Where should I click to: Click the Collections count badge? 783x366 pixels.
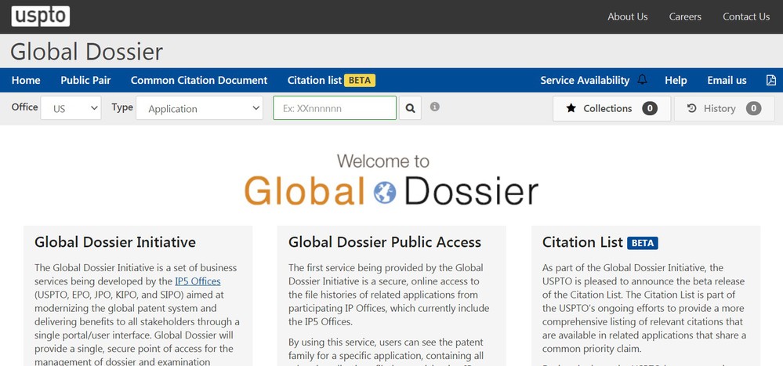click(650, 108)
